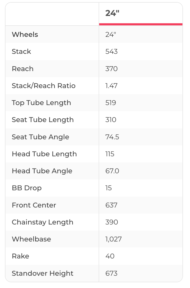Select the Rake row label

(21, 256)
